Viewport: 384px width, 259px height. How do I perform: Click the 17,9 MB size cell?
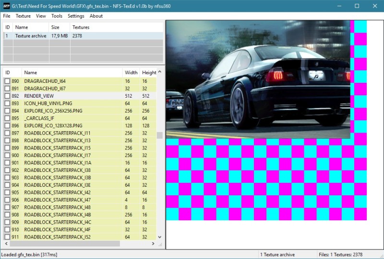tap(60, 36)
